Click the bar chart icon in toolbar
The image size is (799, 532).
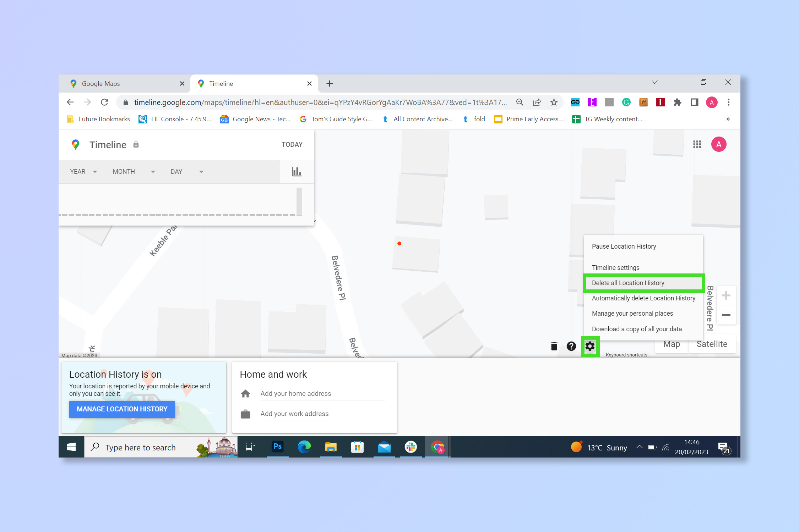click(296, 171)
